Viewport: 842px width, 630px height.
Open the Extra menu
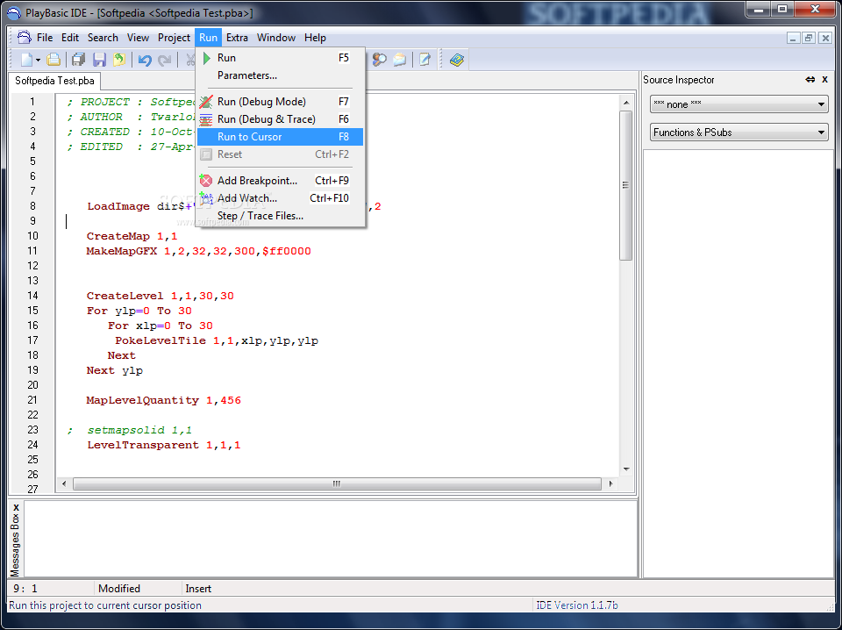coord(237,38)
